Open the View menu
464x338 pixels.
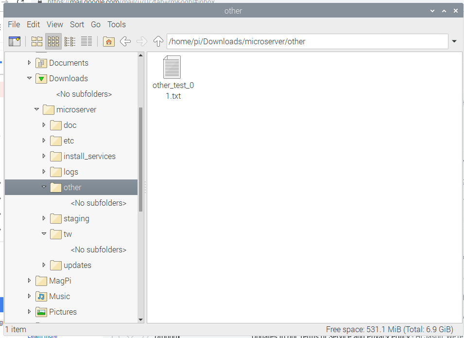[54, 24]
